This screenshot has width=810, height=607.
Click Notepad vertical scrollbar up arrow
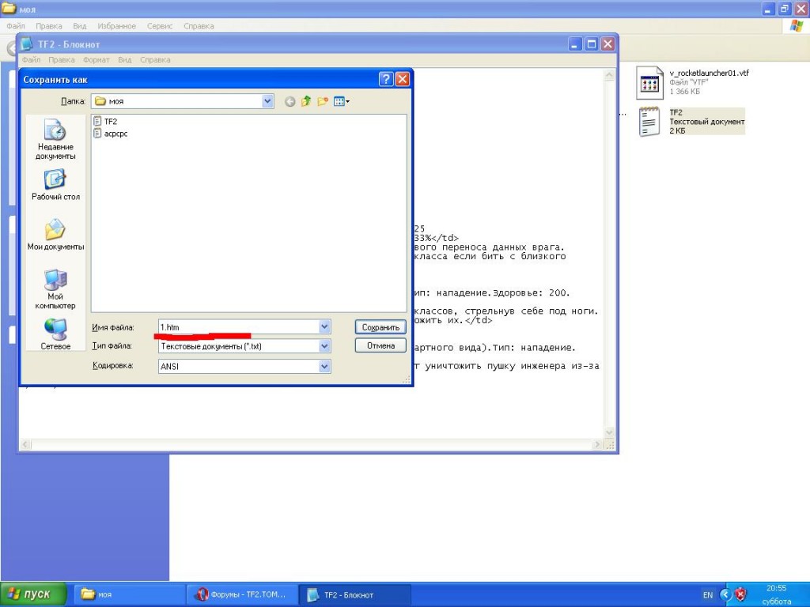(610, 75)
